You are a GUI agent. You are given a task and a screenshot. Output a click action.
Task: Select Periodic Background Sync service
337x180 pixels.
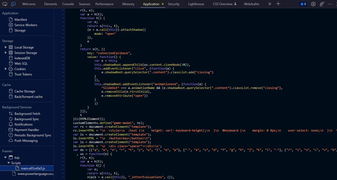[33, 135]
